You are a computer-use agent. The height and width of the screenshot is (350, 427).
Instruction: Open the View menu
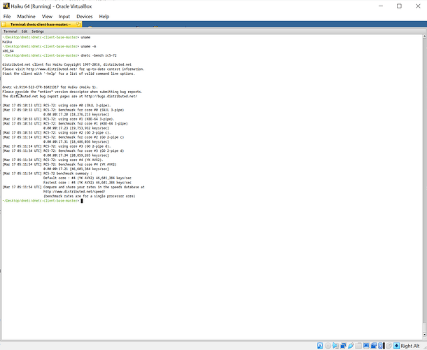tap(47, 16)
